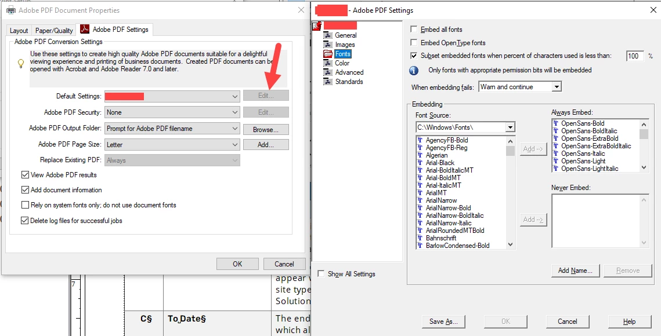
Task: Click the Standards settings tree icon
Action: [327, 82]
